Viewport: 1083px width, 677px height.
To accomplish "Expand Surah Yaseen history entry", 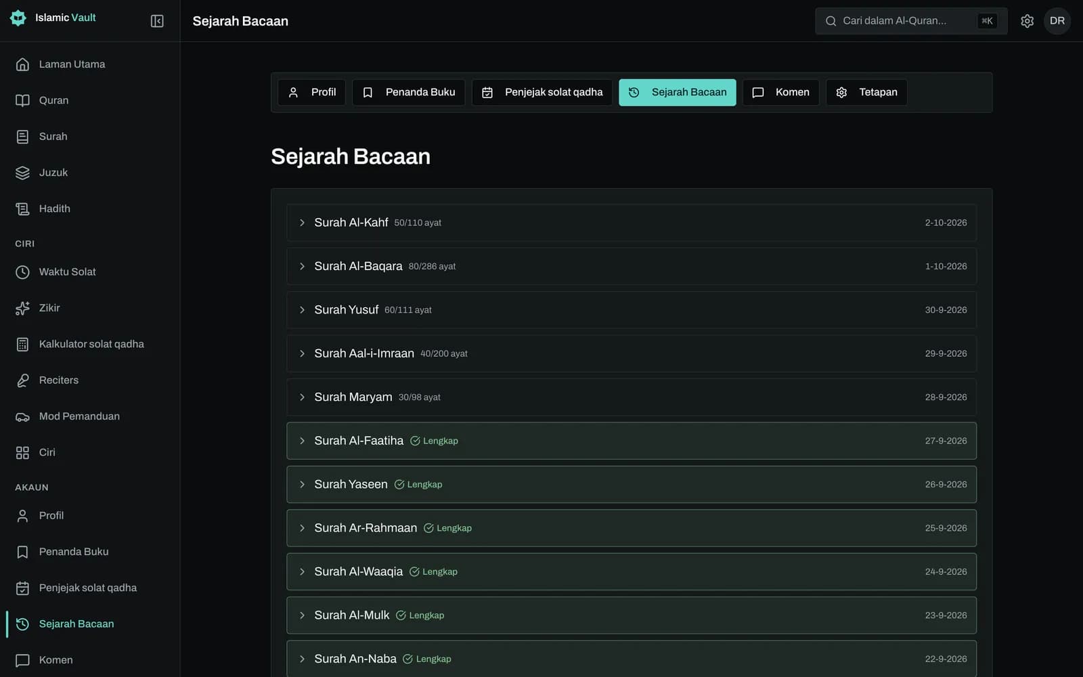I will point(632,485).
